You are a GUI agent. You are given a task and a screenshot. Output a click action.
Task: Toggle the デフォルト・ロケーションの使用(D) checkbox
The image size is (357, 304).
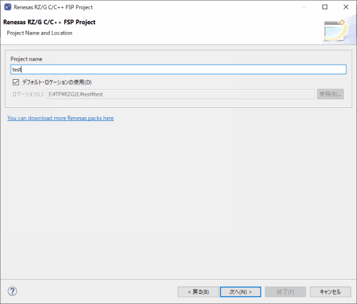point(15,82)
